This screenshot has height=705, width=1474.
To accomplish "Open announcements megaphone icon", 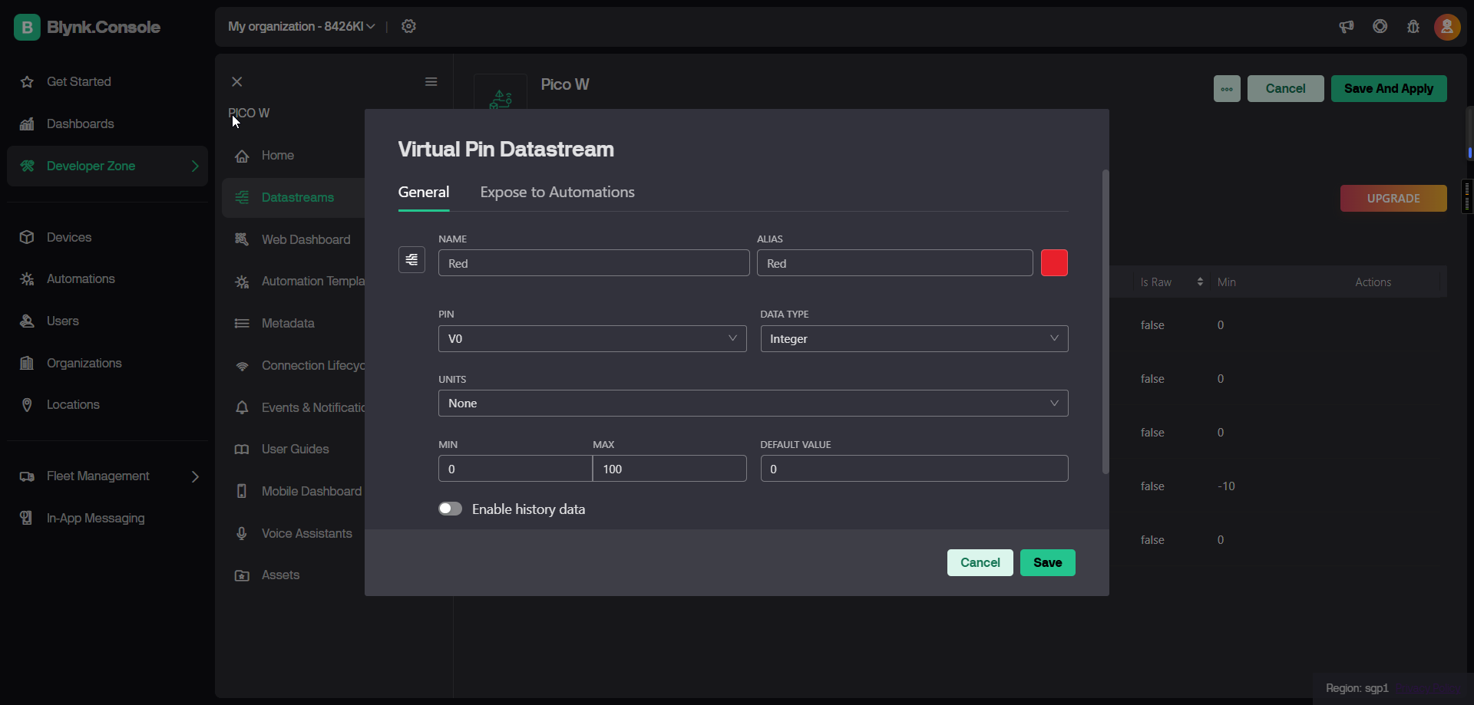I will (x=1347, y=27).
